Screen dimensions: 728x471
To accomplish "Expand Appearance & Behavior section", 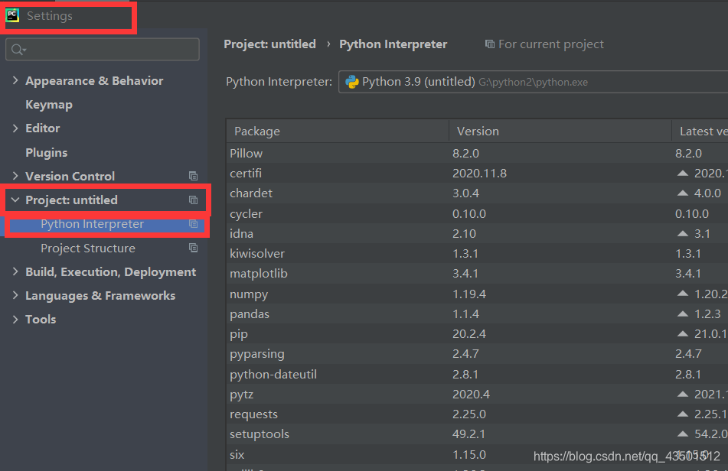I will [15, 80].
